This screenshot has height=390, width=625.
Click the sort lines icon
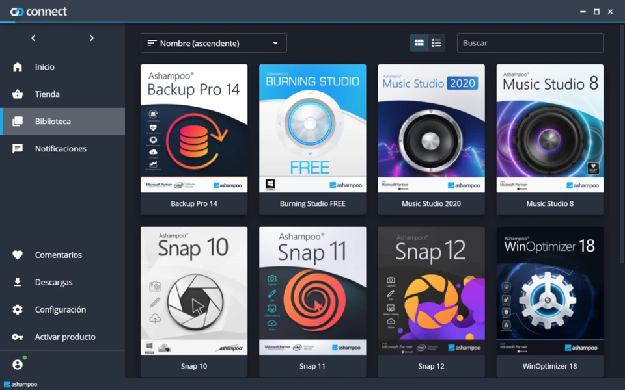(152, 43)
